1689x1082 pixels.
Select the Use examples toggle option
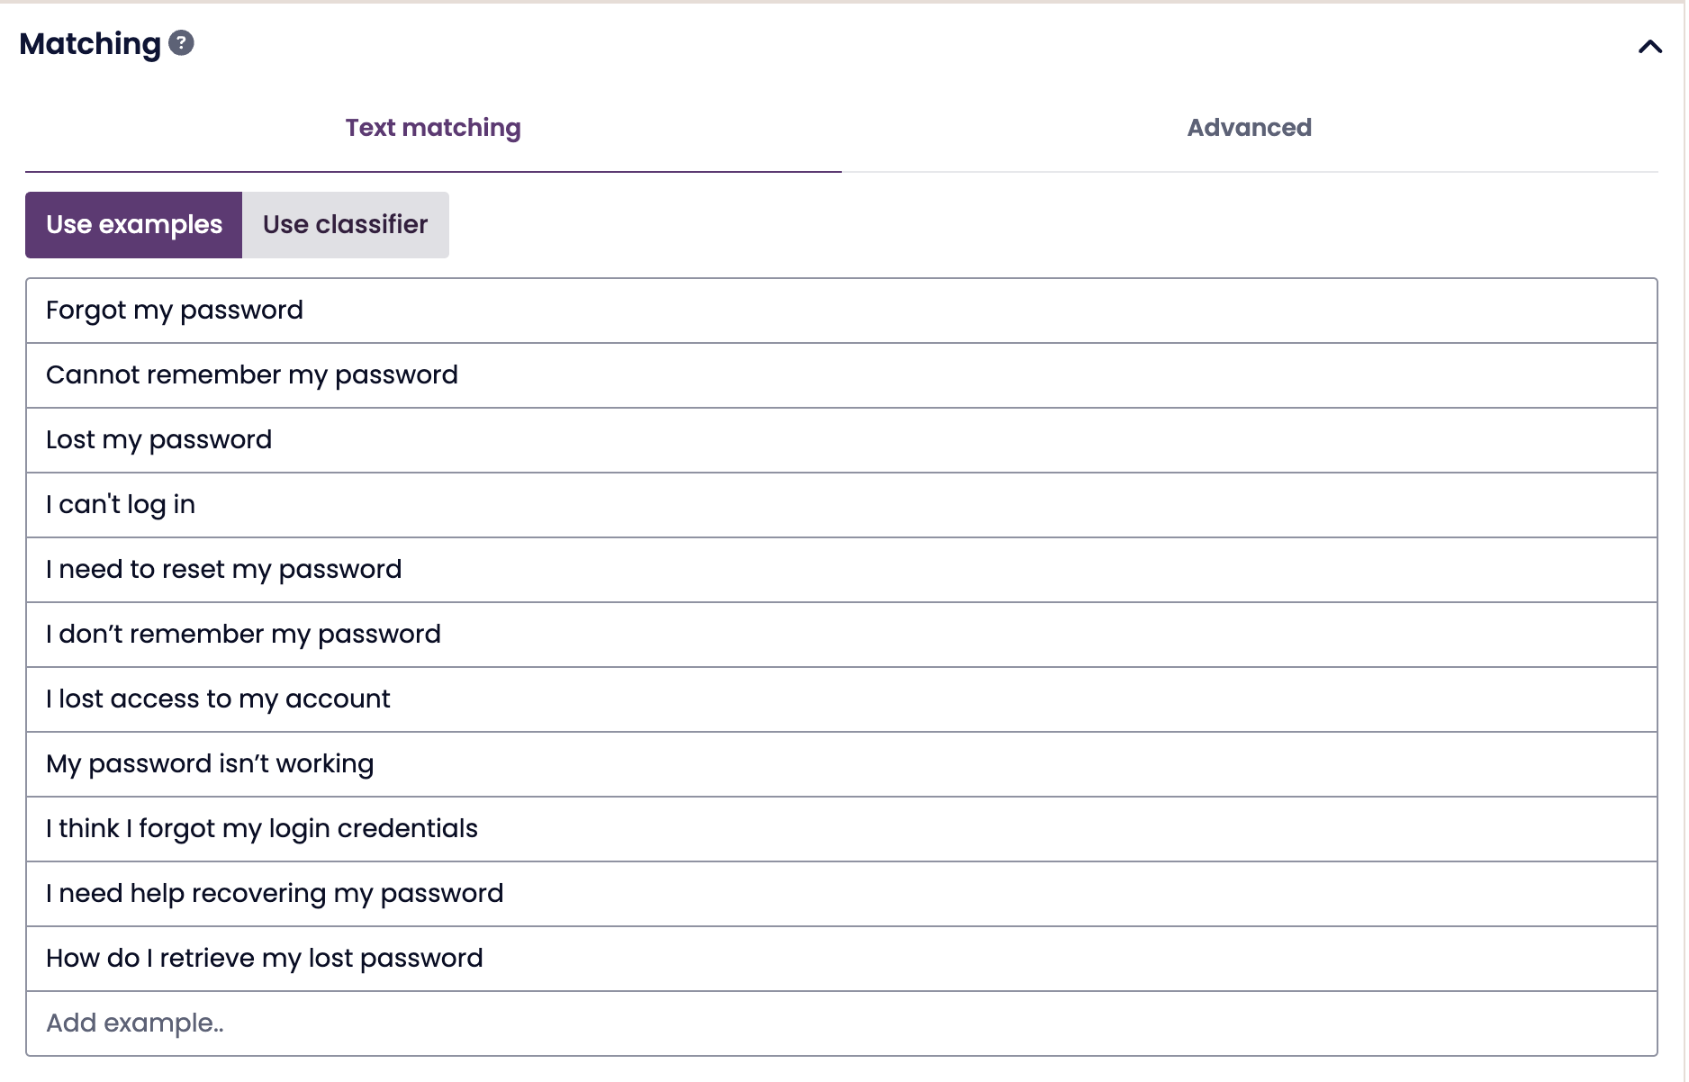(134, 225)
